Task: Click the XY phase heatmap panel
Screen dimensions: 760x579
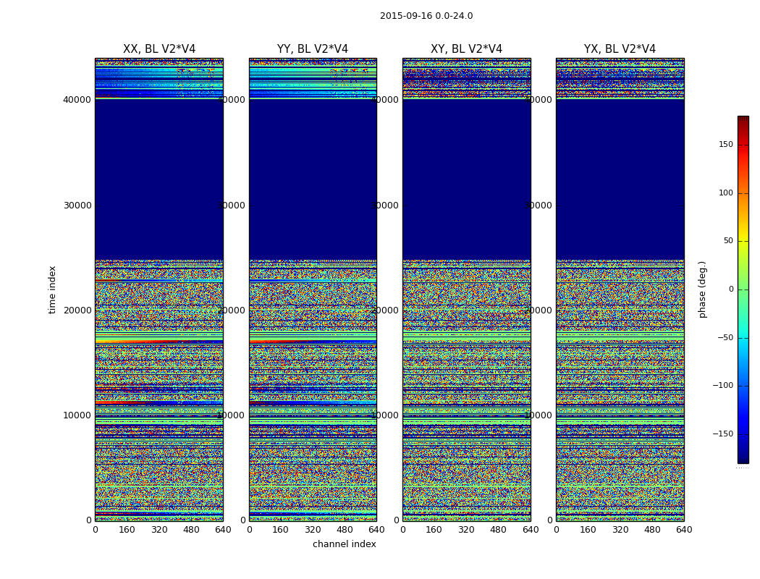Action: pyautogui.click(x=466, y=289)
